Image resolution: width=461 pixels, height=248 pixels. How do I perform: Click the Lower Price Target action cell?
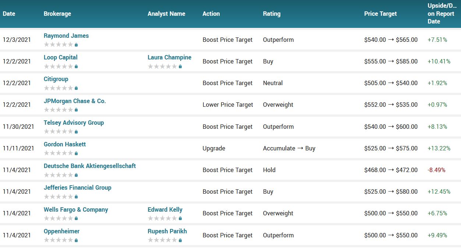tap(228, 105)
